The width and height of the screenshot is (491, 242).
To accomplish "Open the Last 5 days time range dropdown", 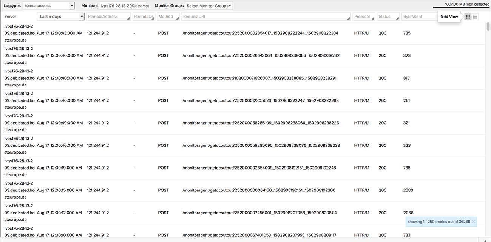I will pos(60,17).
